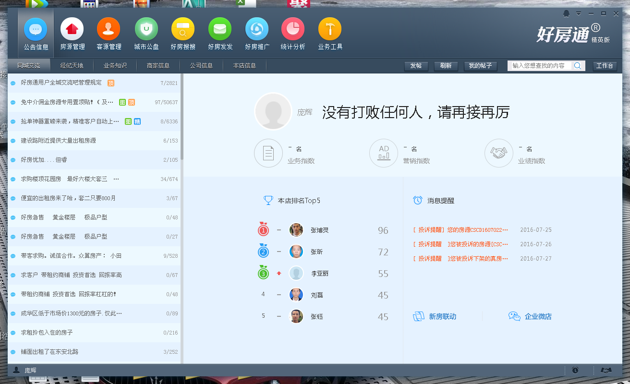Switch to 同城交流 tab
The width and height of the screenshot is (630, 384).
point(29,66)
